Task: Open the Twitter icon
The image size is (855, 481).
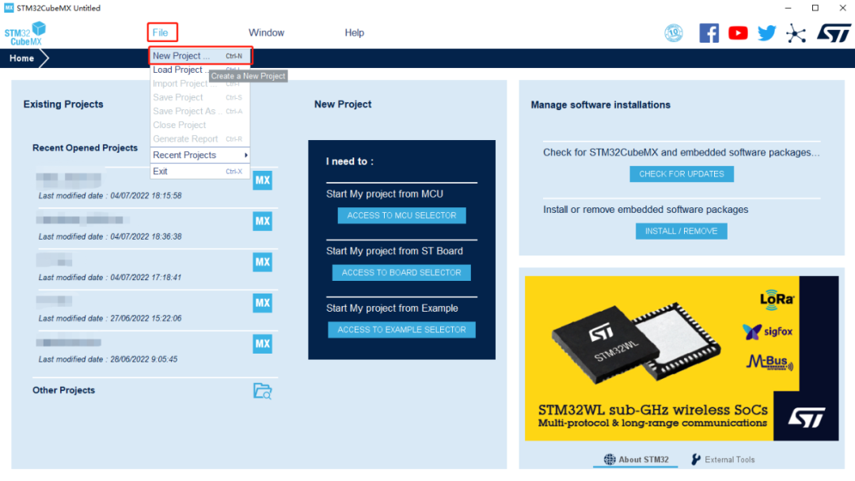Action: pyautogui.click(x=766, y=33)
